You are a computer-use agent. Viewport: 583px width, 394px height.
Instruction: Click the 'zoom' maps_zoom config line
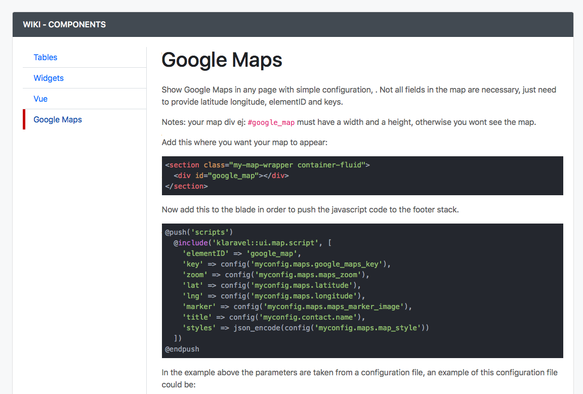pos(276,275)
